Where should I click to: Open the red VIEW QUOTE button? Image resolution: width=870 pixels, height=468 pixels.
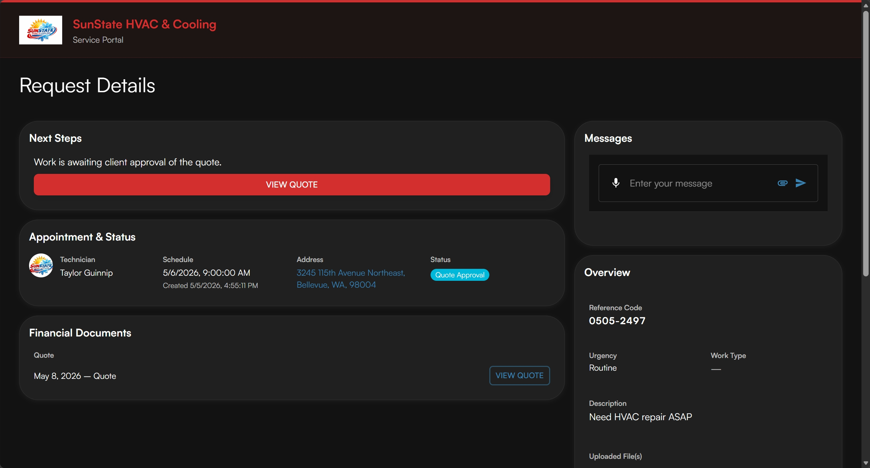point(292,184)
